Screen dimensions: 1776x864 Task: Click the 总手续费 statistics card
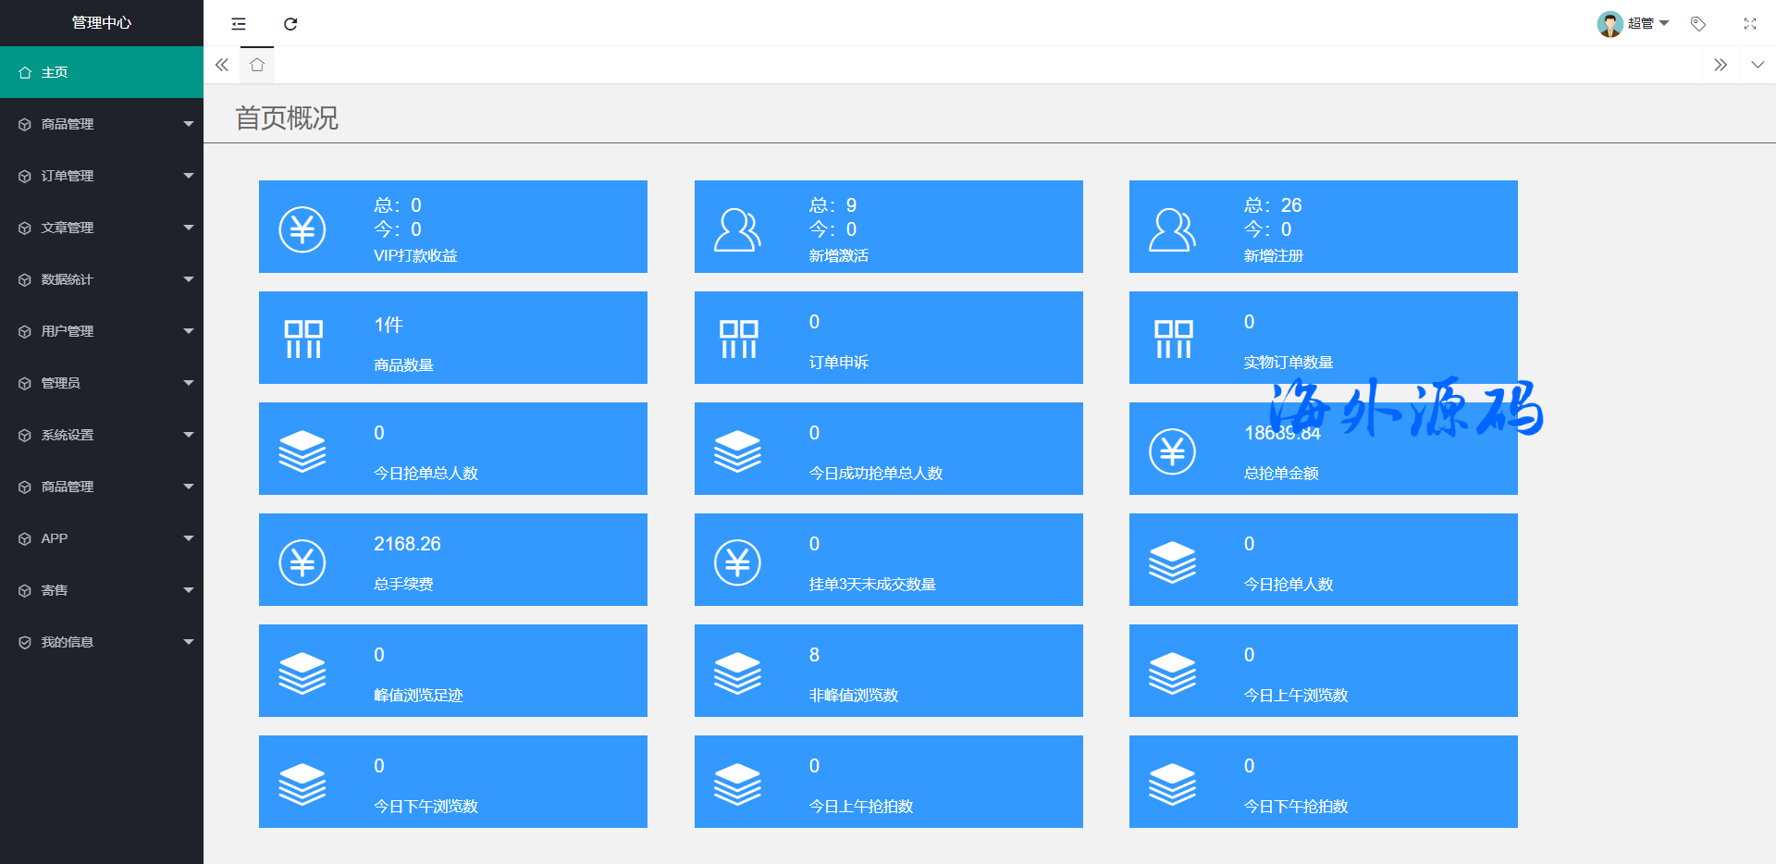click(x=452, y=560)
